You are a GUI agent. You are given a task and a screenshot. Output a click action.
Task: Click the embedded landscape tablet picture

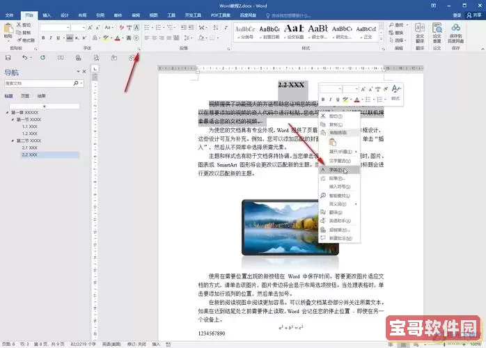[x=290, y=228]
